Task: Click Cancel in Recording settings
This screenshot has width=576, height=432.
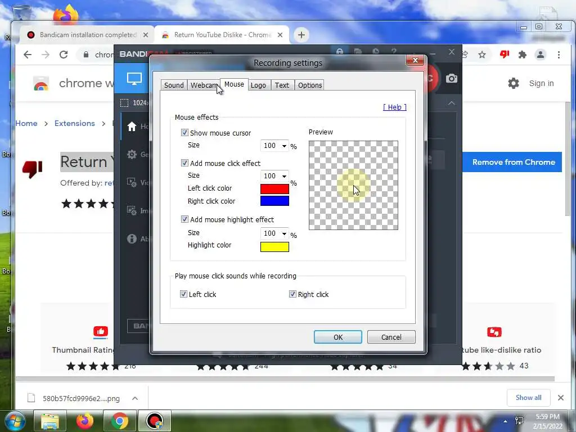Action: tap(391, 337)
